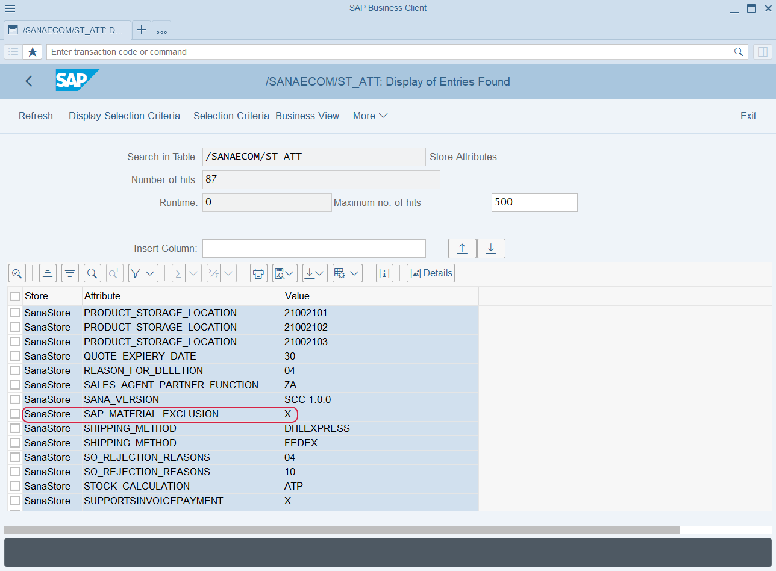Toggle the side panel layout icon
This screenshot has height=571, width=776.
click(x=763, y=52)
